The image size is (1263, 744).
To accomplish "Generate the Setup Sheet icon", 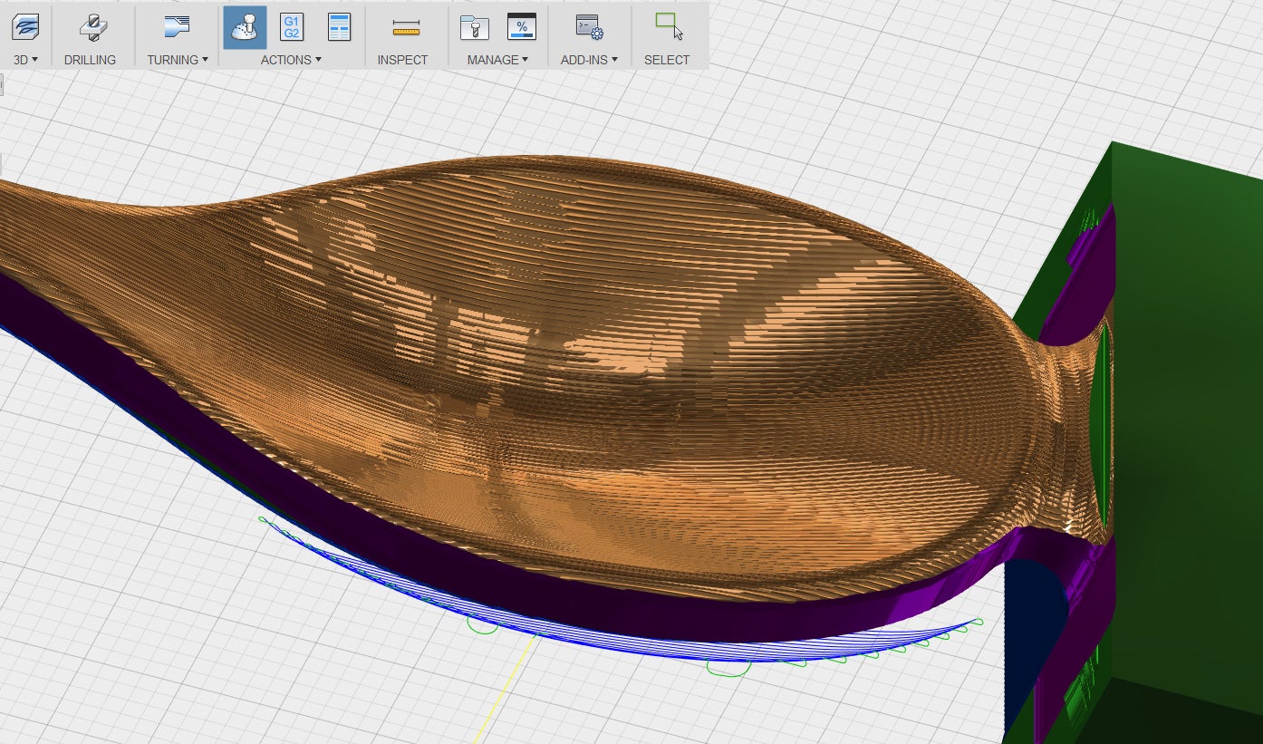I will point(339,27).
